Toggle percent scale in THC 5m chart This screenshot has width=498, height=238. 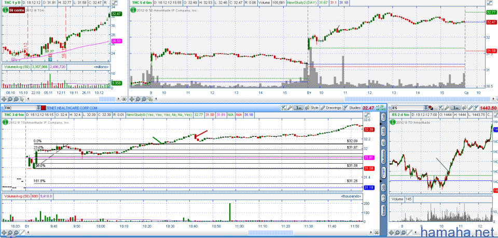(150, 99)
